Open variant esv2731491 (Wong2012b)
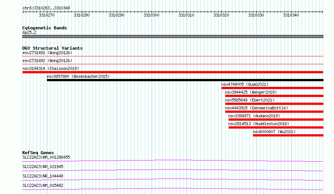Viewport: 334px width, 194px height. pyautogui.click(x=47, y=53)
